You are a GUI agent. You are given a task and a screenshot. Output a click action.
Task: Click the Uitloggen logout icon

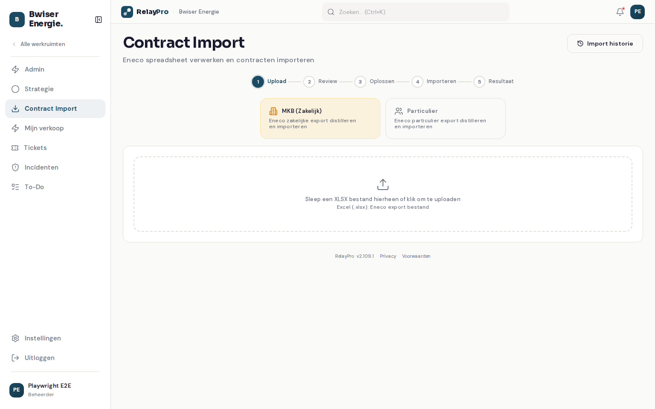tap(15, 358)
